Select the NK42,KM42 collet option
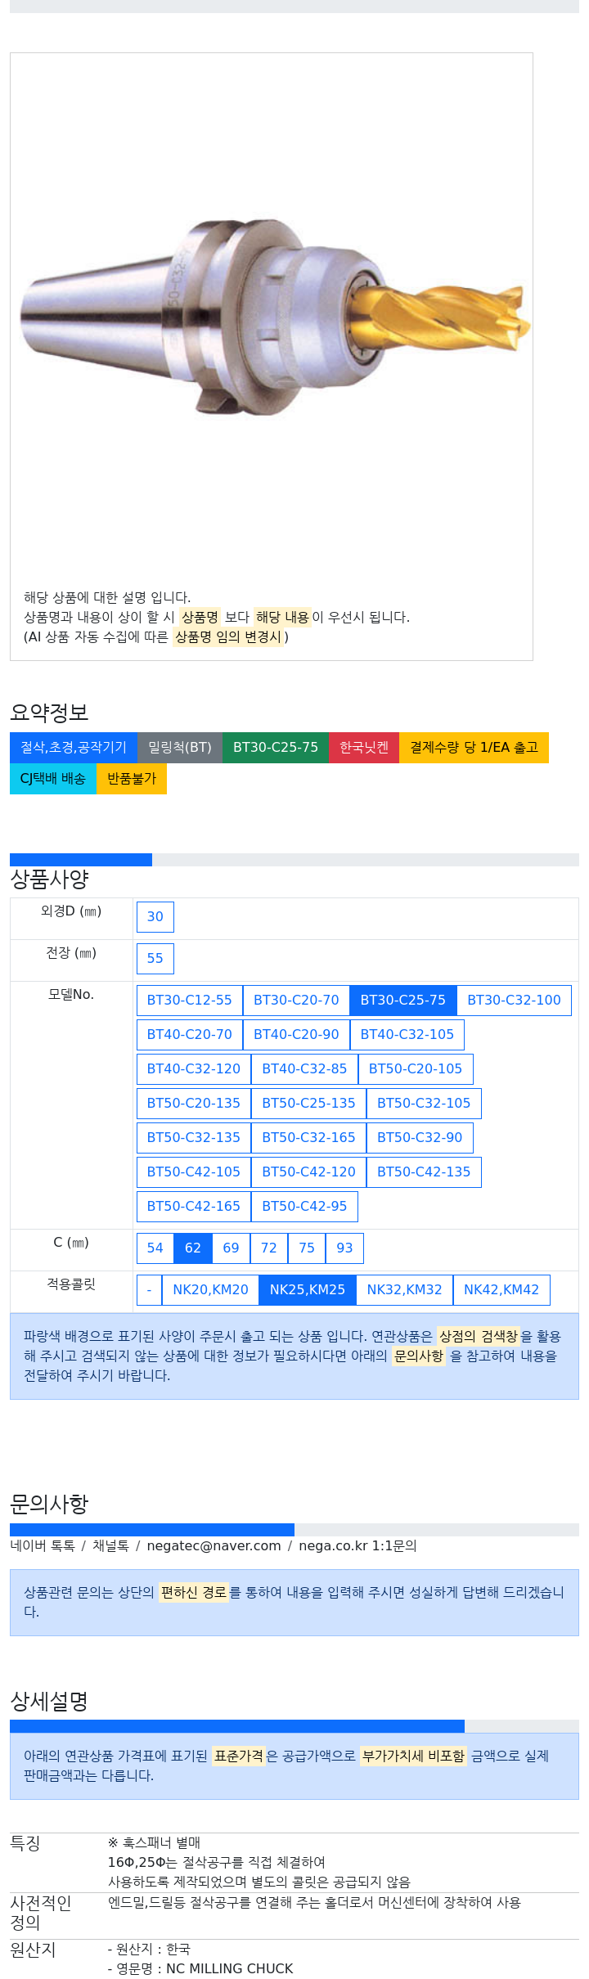 coord(501,1289)
